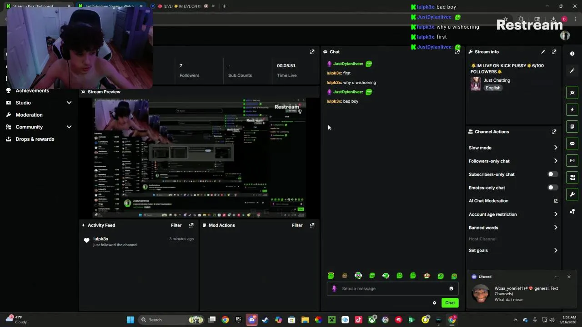Toggle the wrench stream info icon in sidebar
Viewport: 582px width, 327px height.
572,194
